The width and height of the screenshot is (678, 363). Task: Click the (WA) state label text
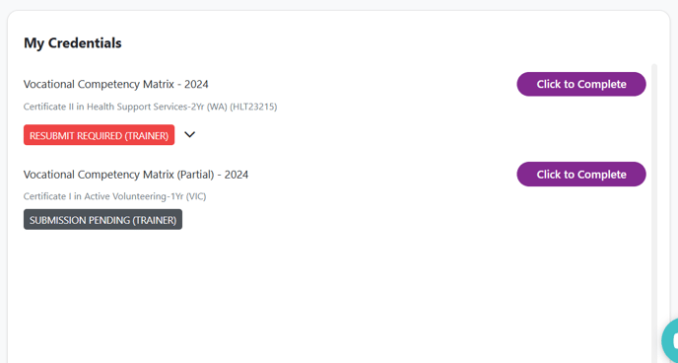(217, 107)
